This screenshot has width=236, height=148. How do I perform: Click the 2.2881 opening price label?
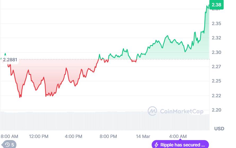pos(10,60)
